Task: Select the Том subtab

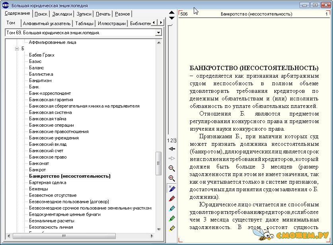Action: pos(11,23)
